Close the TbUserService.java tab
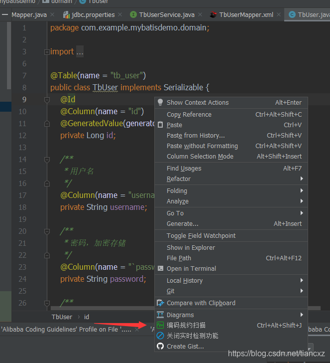Screen dimensions: 330x363 click(200, 14)
